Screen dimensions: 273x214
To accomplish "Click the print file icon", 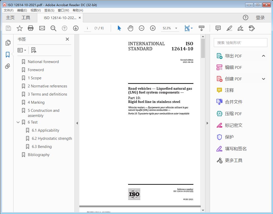I will (31, 28).
